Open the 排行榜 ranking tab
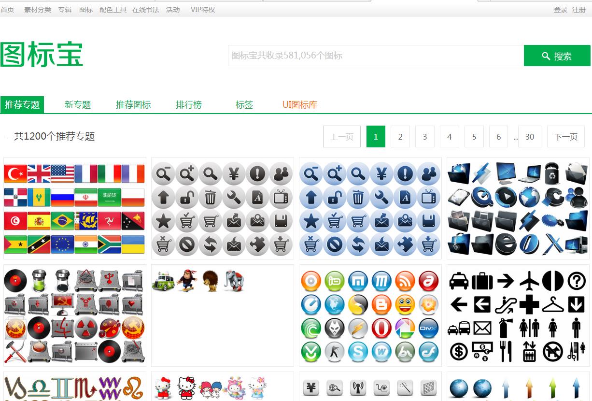The image size is (592, 401). click(x=189, y=105)
